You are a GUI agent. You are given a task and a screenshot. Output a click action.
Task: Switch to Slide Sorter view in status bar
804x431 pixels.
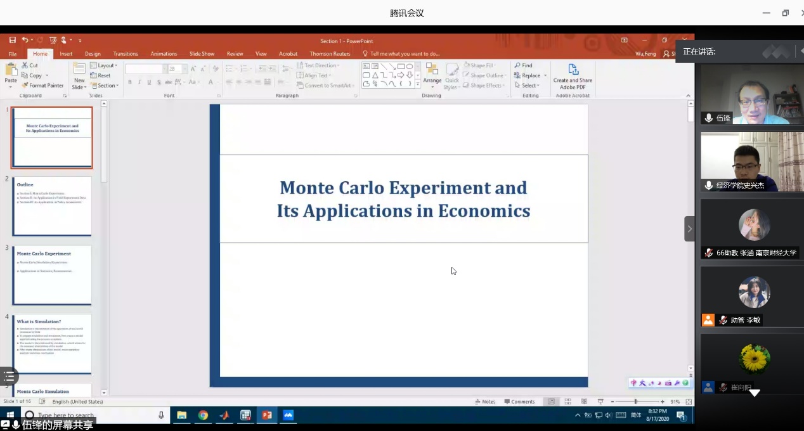pos(567,402)
